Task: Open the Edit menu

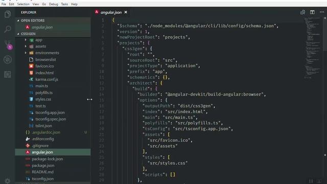Action: click(x=11, y=4)
